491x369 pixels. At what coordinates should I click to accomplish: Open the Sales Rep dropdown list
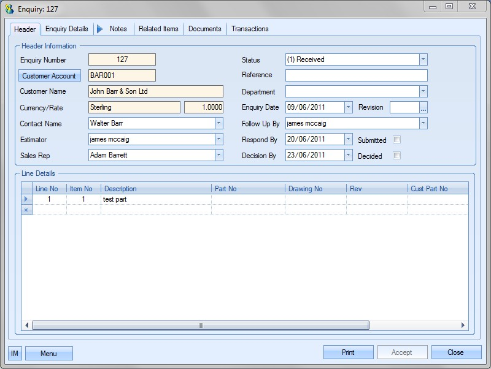point(218,155)
